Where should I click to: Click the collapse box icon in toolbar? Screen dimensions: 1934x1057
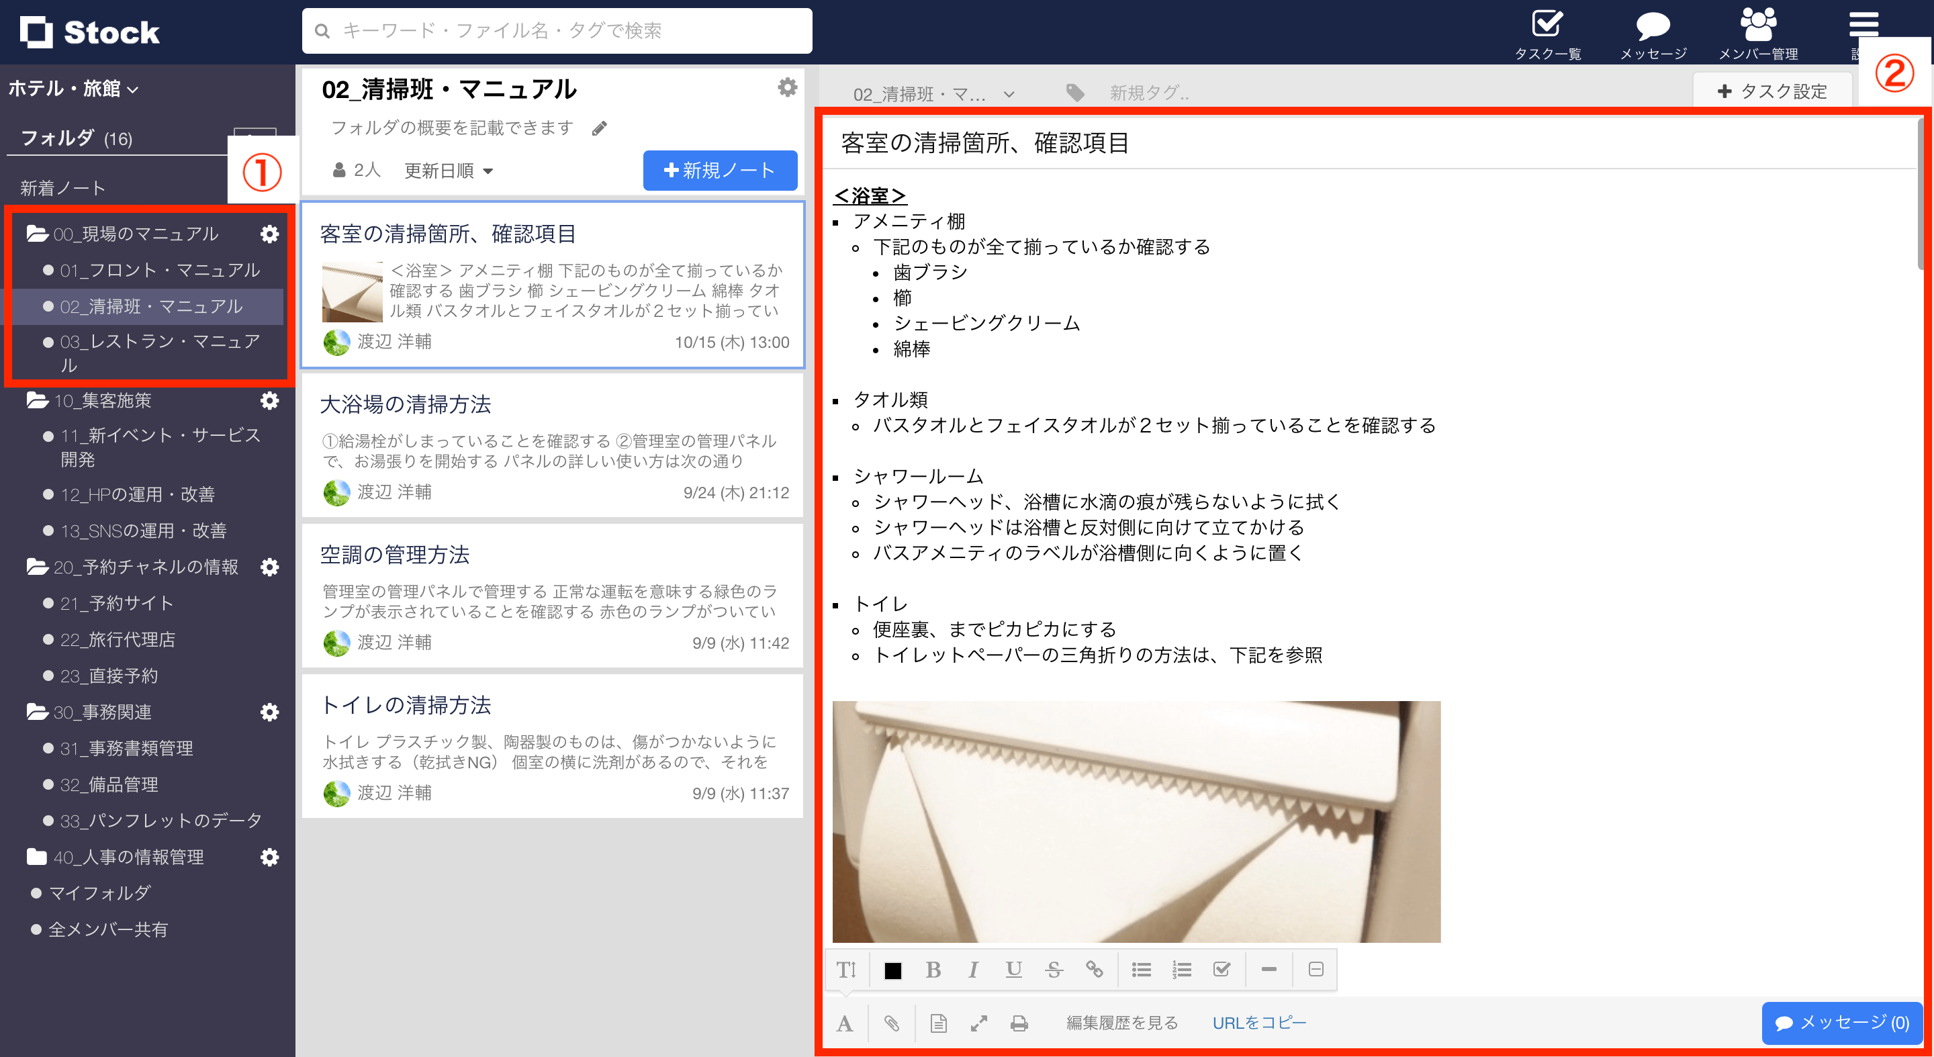click(x=1316, y=970)
